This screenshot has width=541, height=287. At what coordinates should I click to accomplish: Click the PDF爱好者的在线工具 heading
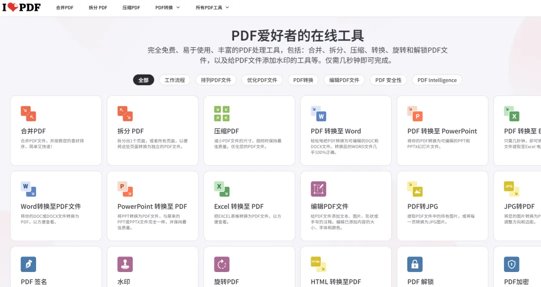point(298,36)
